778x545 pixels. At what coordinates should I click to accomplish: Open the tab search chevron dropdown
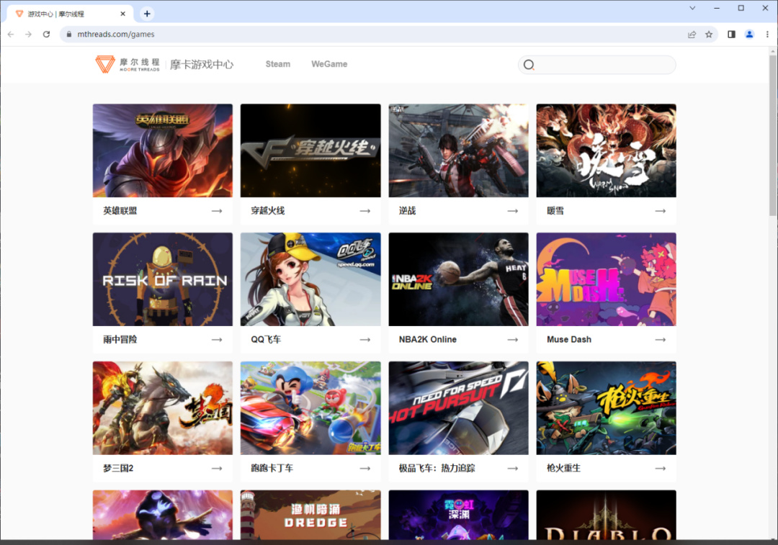click(x=692, y=8)
